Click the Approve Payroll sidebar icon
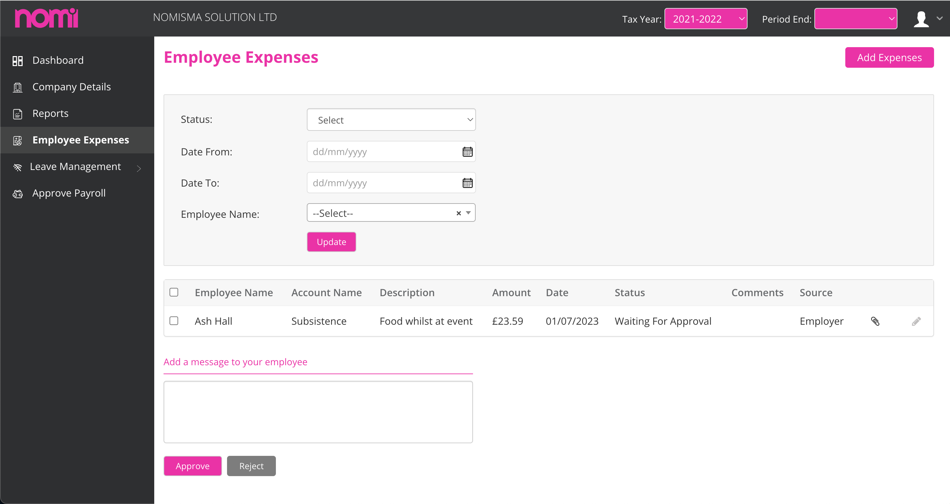 pos(18,193)
